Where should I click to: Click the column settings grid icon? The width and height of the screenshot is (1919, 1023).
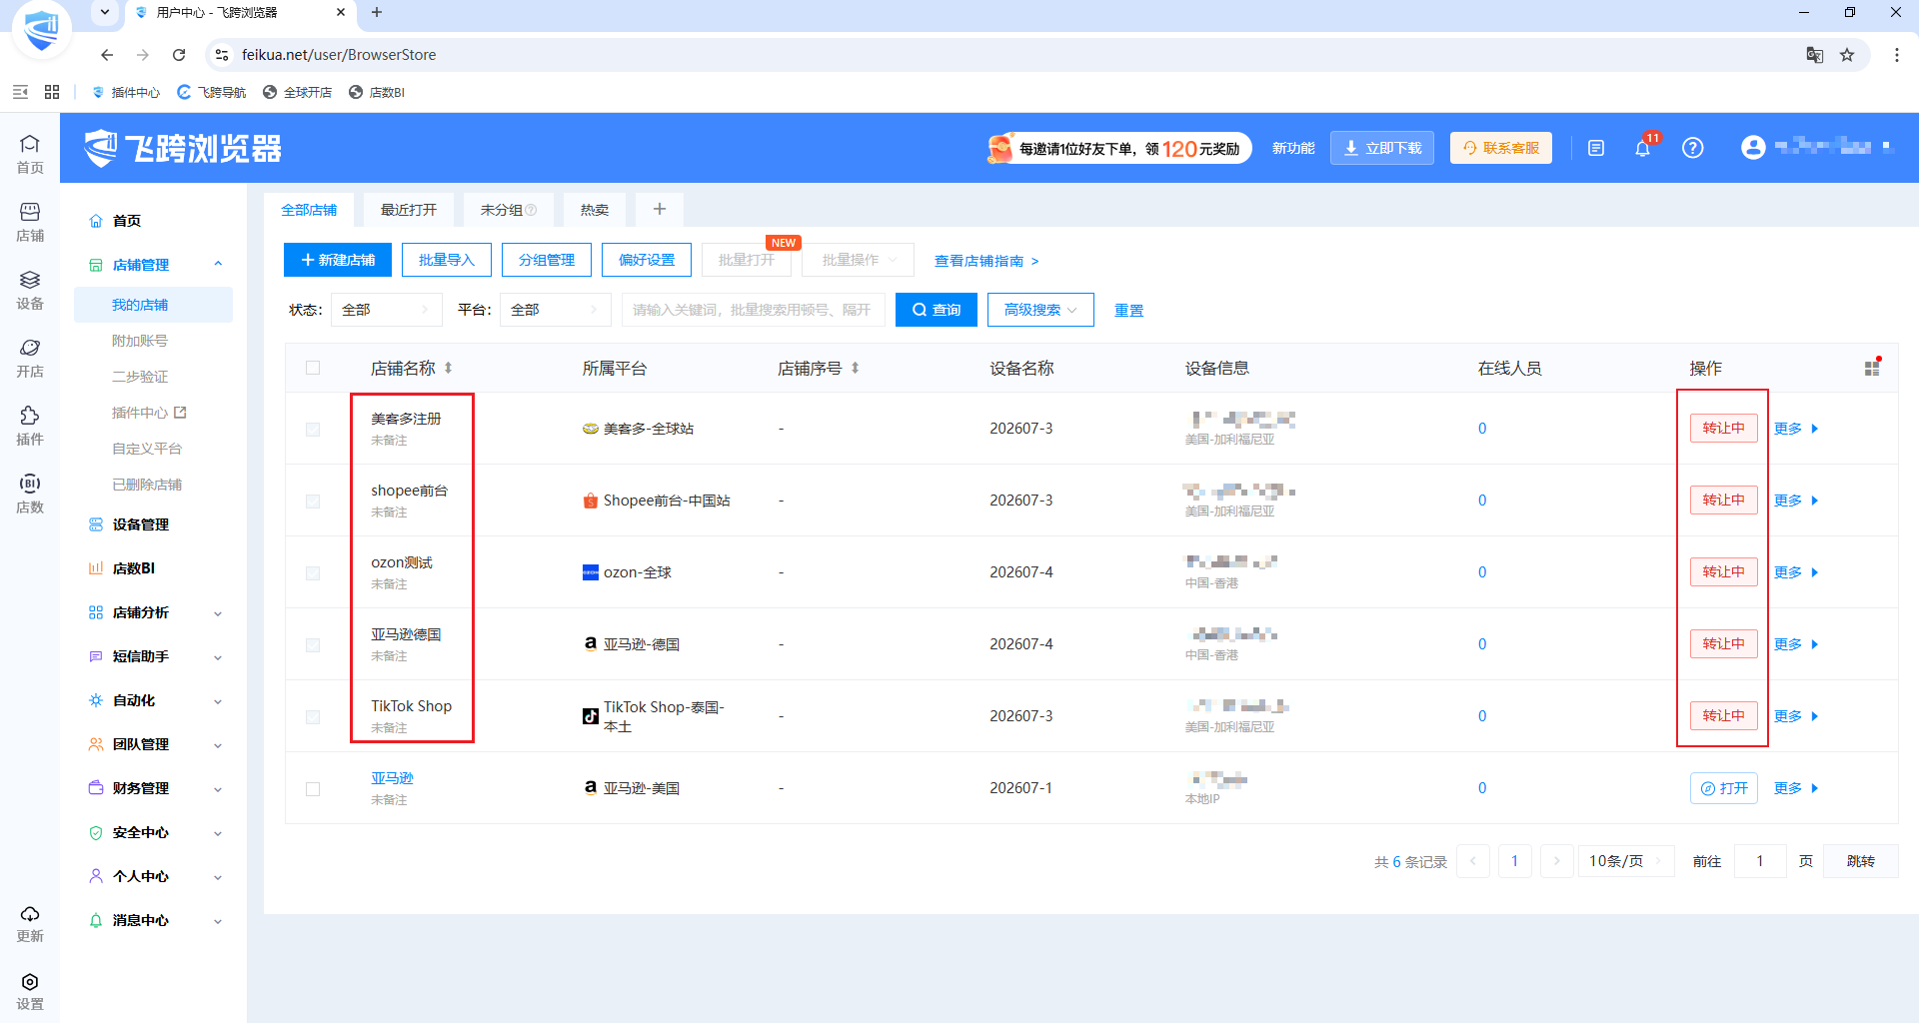1872,368
